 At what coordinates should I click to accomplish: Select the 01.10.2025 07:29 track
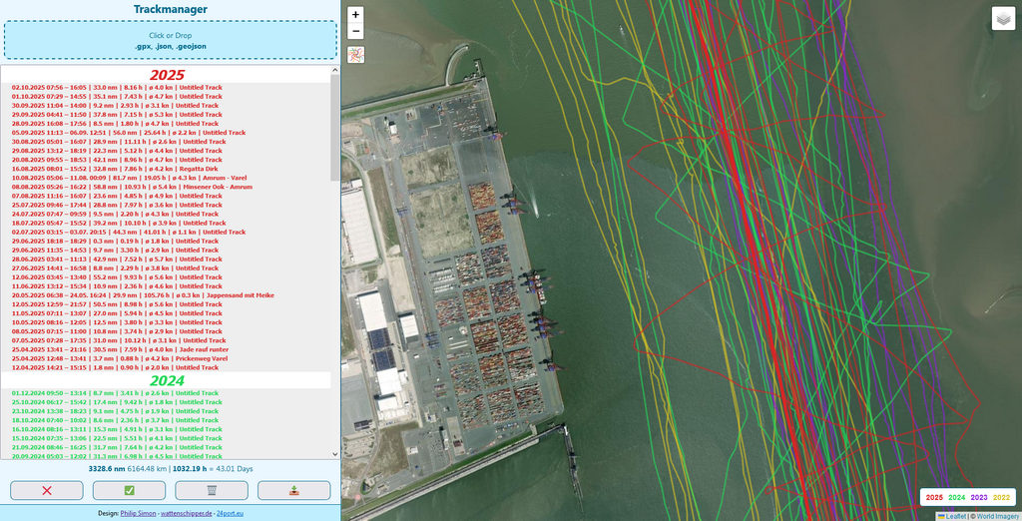(167, 97)
